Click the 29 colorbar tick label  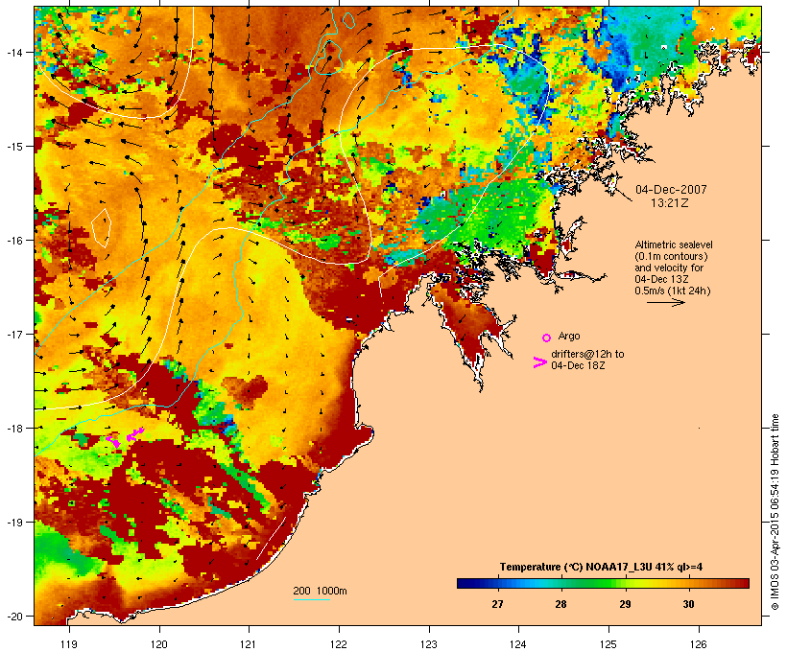(x=625, y=604)
